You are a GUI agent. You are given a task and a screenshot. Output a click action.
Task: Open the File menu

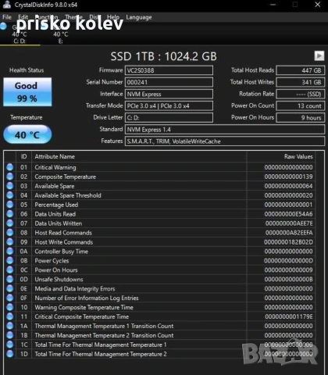[7, 17]
